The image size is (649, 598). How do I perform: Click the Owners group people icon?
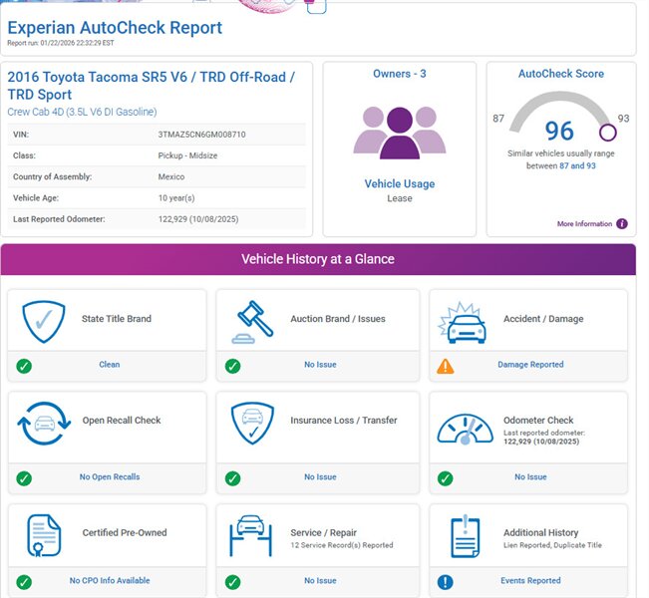(x=399, y=131)
